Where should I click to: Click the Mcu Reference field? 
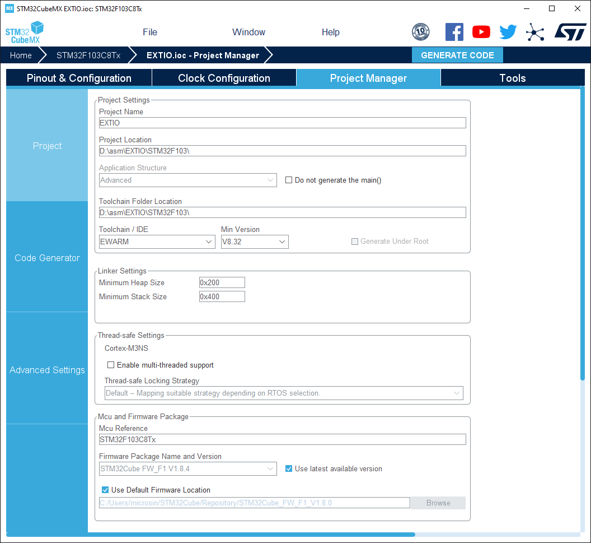[x=282, y=439]
